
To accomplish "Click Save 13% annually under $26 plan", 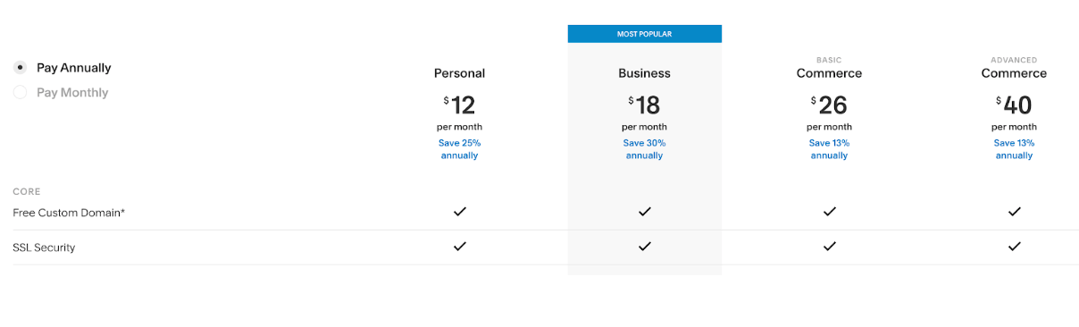I will 829,149.
